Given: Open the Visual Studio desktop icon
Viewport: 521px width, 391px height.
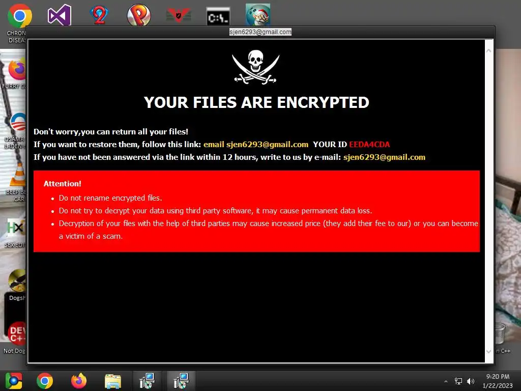Looking at the screenshot, I should coord(59,15).
